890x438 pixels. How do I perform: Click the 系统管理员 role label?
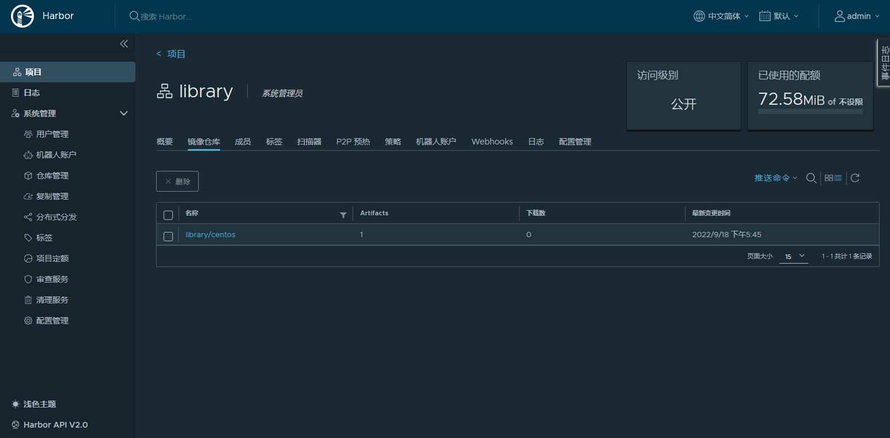[x=282, y=93]
